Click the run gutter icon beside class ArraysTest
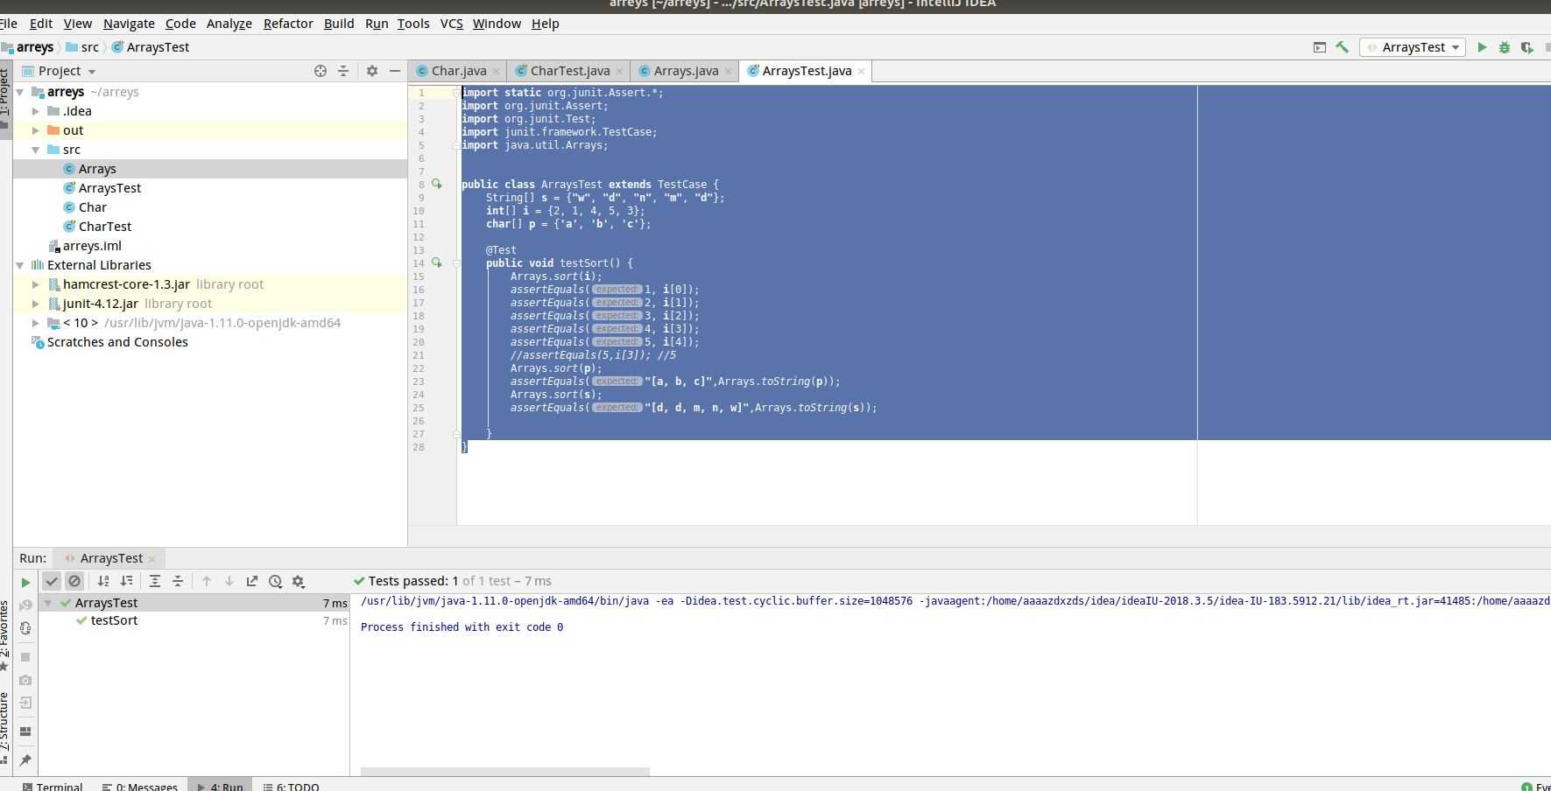This screenshot has height=791, width=1551. [436, 185]
